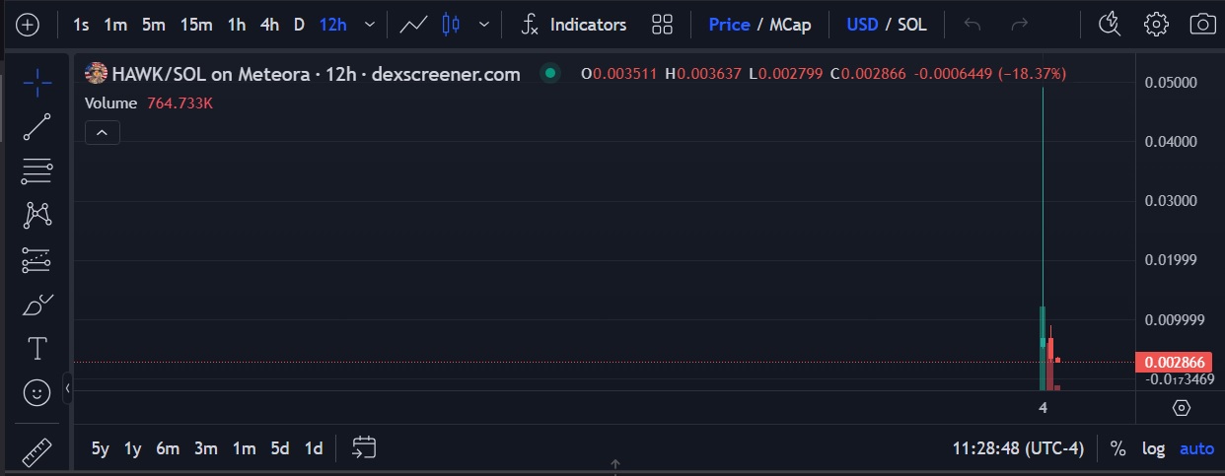1225x476 pixels.
Task: Open timezone menu 11:28:48 (UTC-4)
Action: click(1018, 448)
